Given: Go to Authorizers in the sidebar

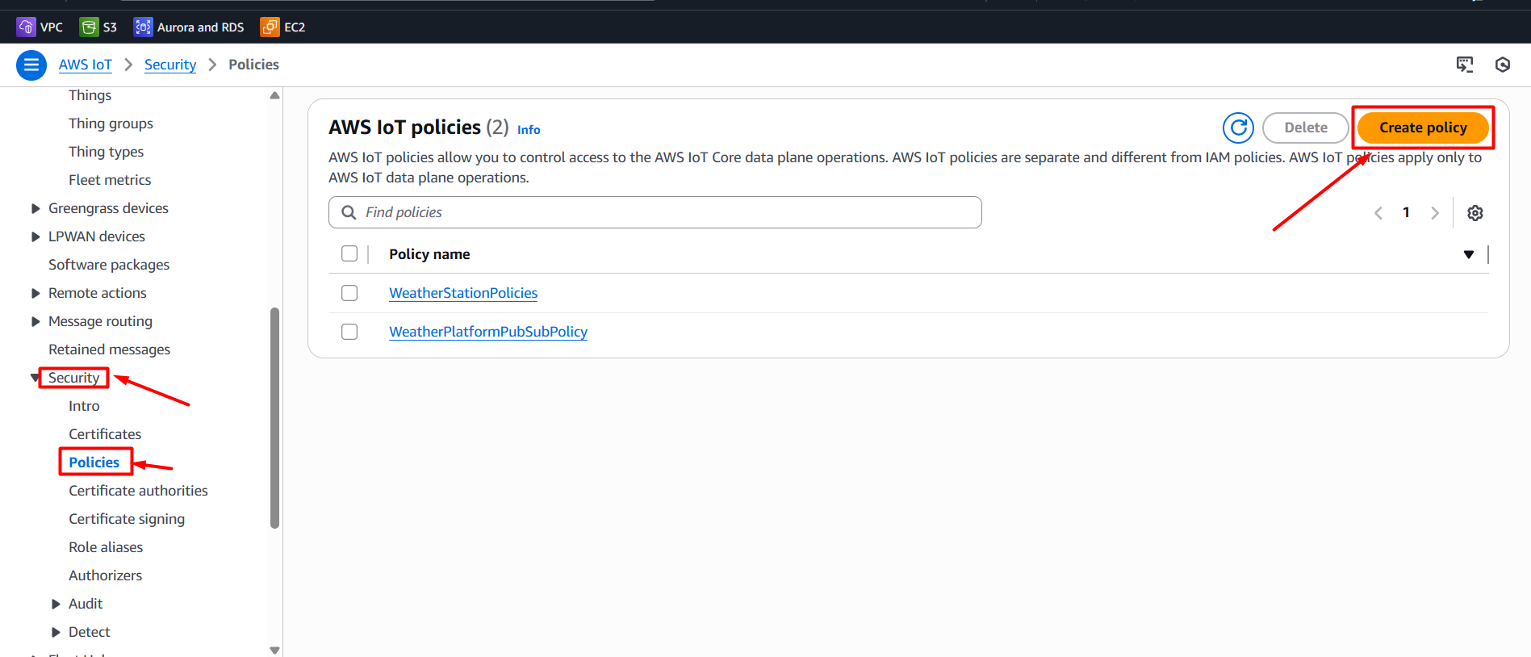Looking at the screenshot, I should (105, 575).
